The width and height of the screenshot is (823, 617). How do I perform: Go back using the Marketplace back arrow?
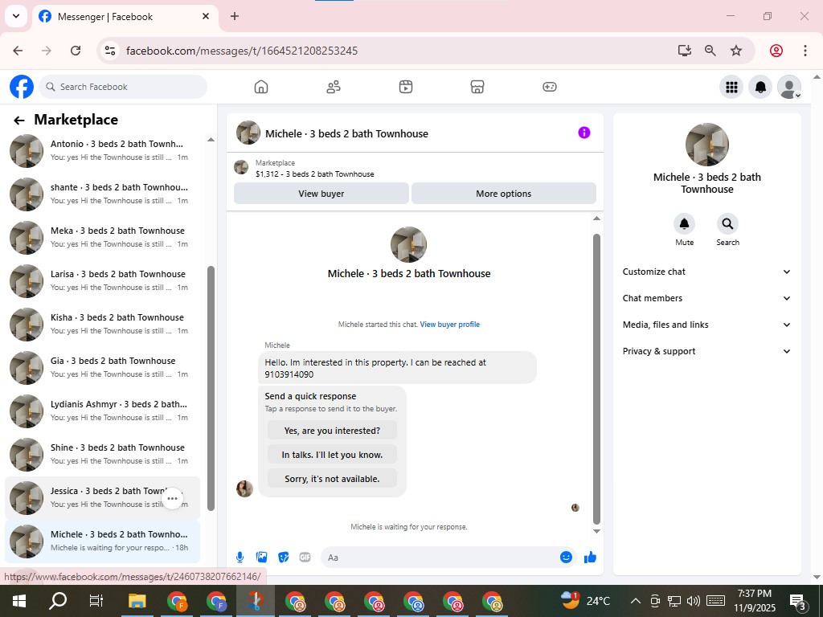pyautogui.click(x=19, y=121)
